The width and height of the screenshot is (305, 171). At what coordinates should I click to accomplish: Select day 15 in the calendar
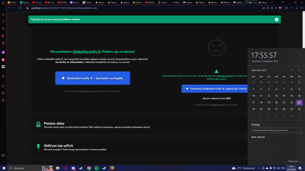tap(292, 96)
